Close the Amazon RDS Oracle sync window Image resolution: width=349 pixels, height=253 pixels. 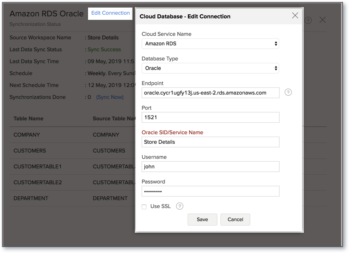coord(322,20)
